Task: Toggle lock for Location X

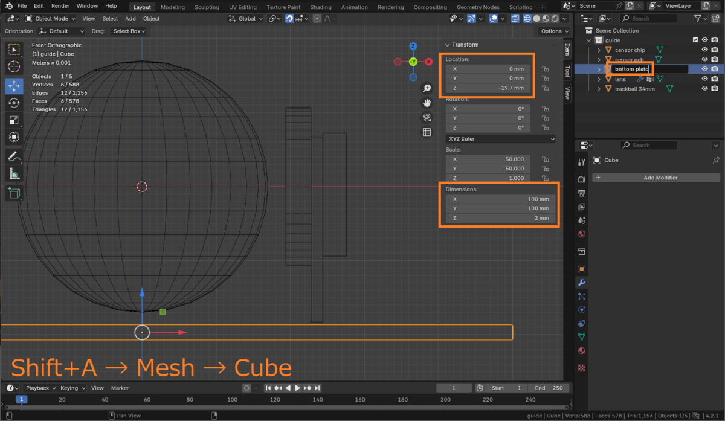Action: [x=545, y=69]
